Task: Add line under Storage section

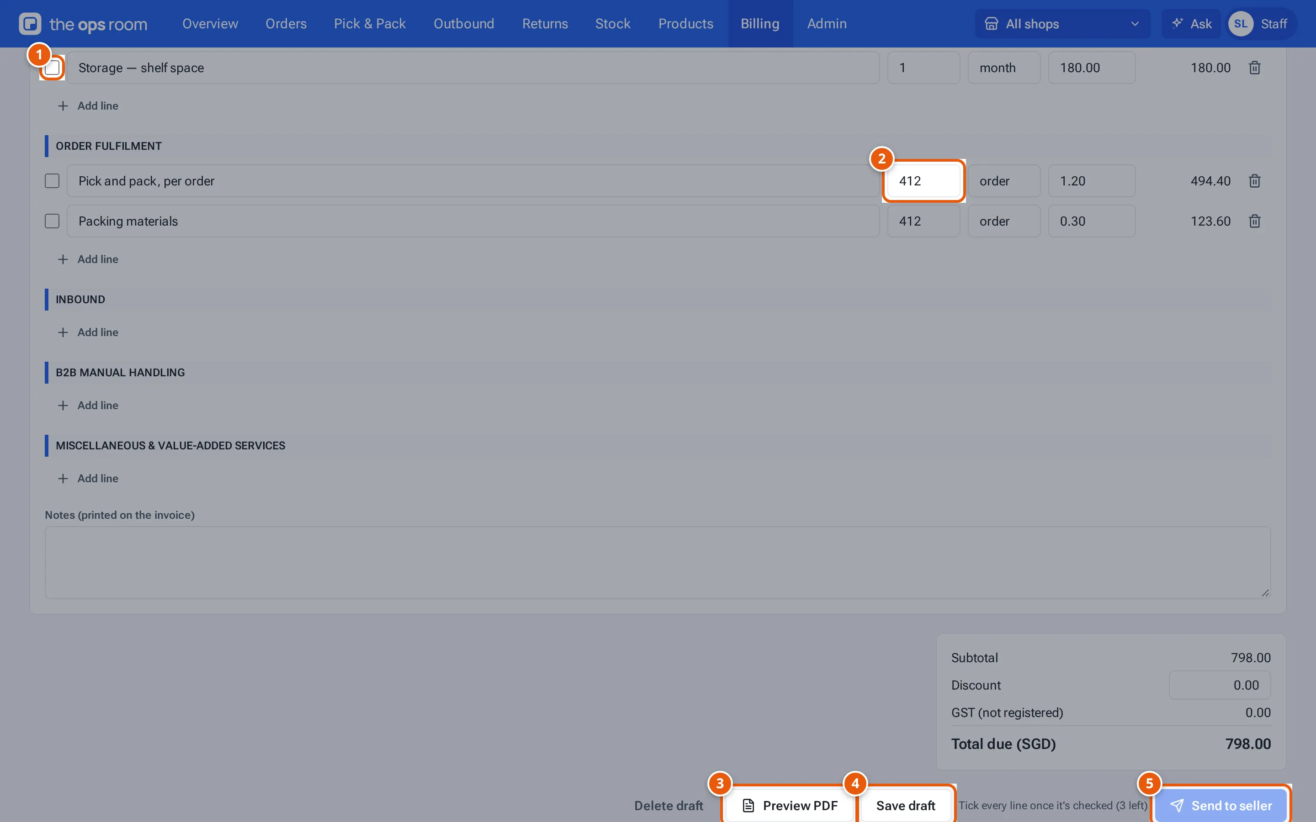Action: 88,106
